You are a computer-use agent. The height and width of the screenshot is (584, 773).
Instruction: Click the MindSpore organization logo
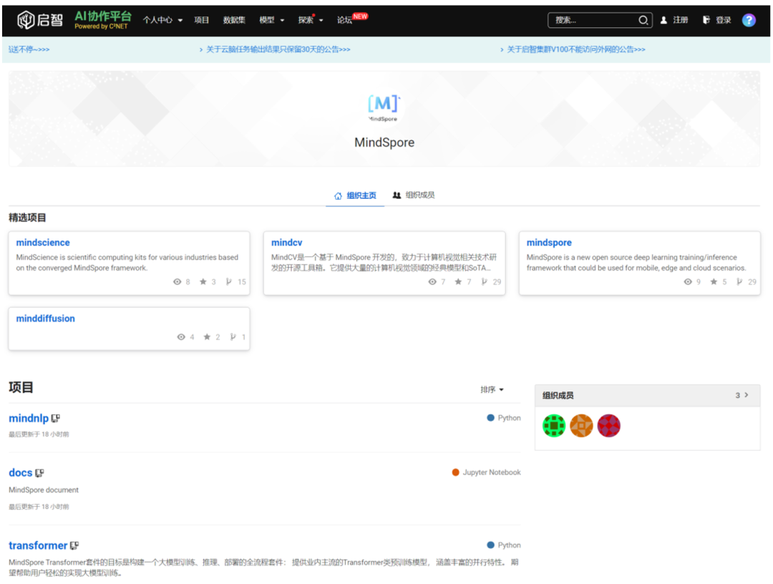pos(384,106)
